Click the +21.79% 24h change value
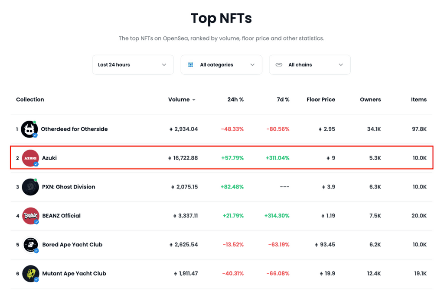This screenshot has width=444, height=291. 233,216
